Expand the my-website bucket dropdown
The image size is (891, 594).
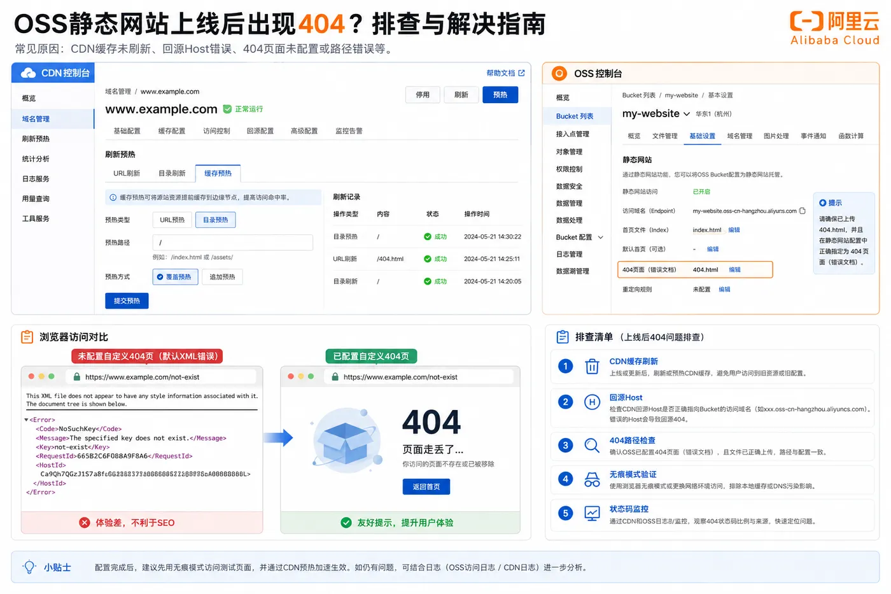point(687,114)
